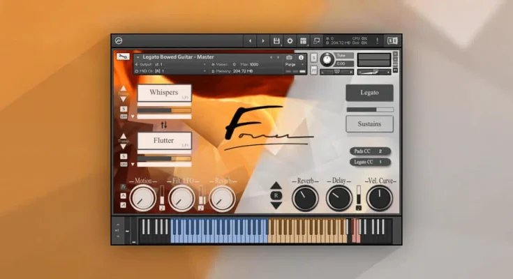Click the Whispers layer volume slider
Viewport: 513px width, 279px height.
164,110
